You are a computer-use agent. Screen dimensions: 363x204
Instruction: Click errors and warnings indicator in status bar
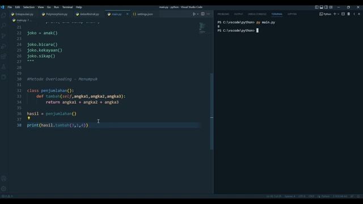click(x=7, y=196)
